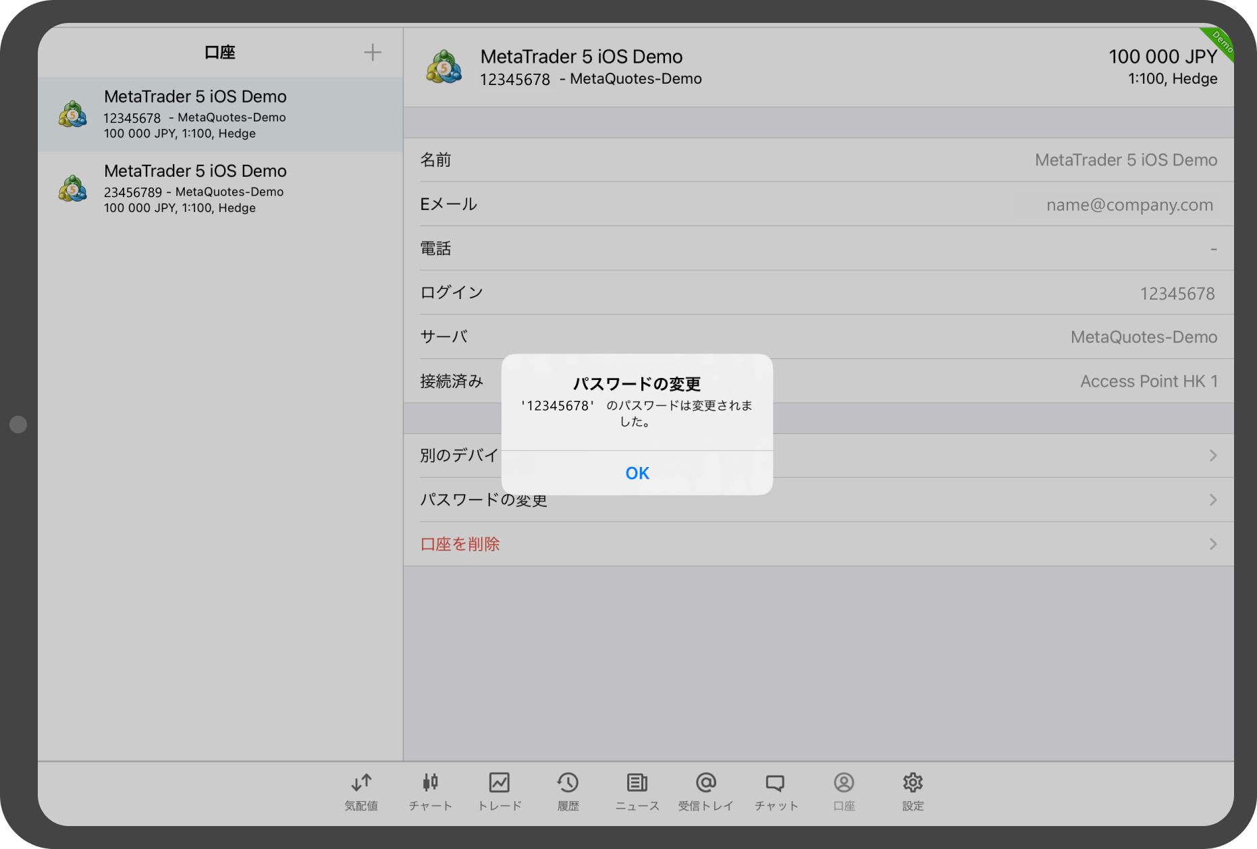Screen dimensions: 1257x849
Task: Tap the MetaTrader icon in the account header
Action: pyautogui.click(x=444, y=67)
